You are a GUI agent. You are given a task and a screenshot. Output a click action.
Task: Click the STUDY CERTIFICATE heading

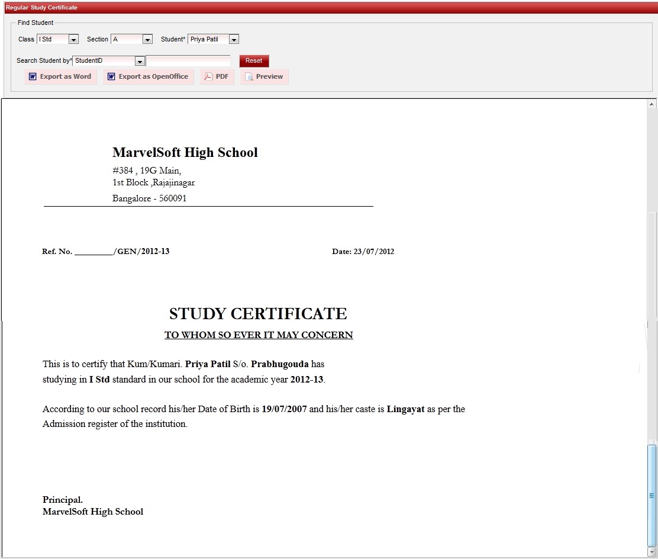(258, 314)
